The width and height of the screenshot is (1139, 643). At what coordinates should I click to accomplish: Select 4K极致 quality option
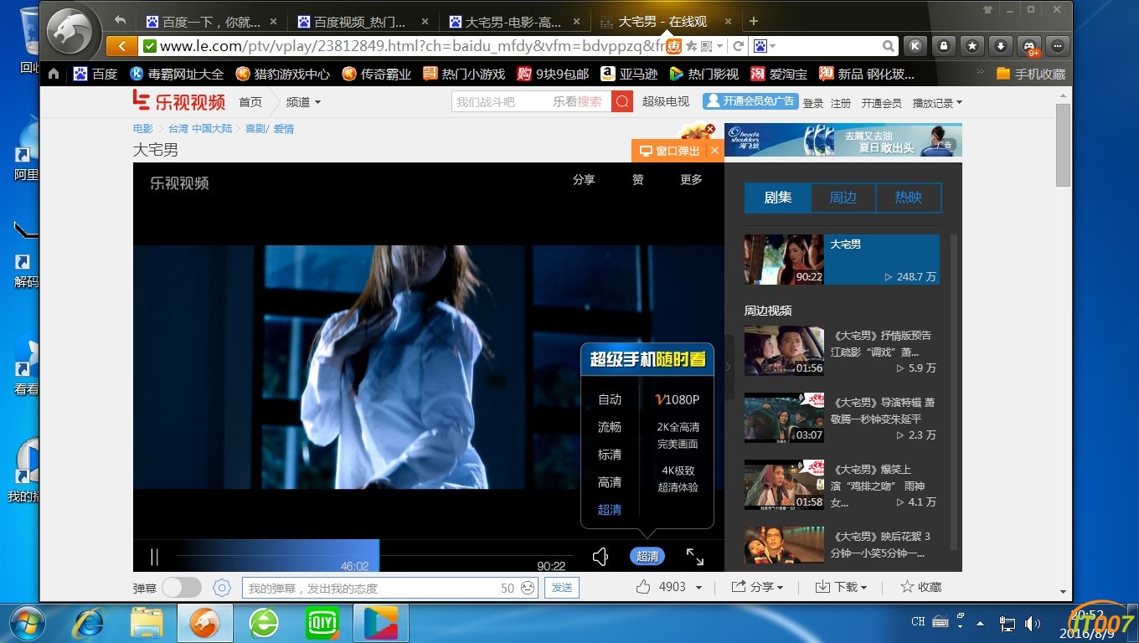tap(678, 479)
